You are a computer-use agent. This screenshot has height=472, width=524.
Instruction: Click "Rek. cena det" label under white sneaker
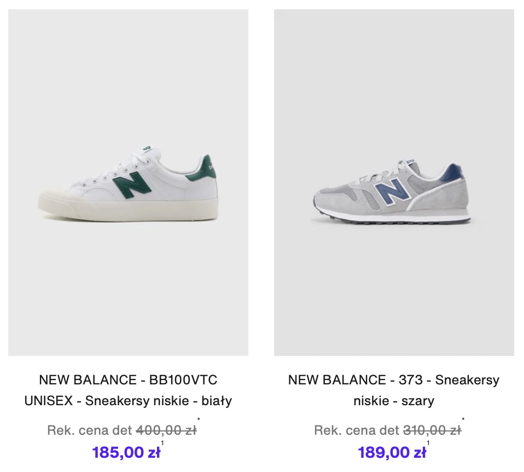click(89, 430)
